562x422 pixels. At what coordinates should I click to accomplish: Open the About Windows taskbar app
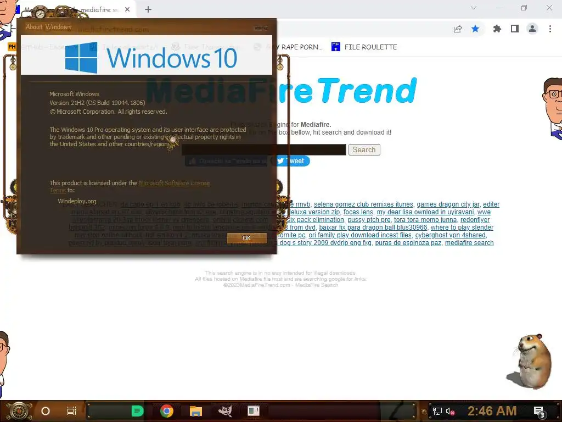tap(254, 411)
